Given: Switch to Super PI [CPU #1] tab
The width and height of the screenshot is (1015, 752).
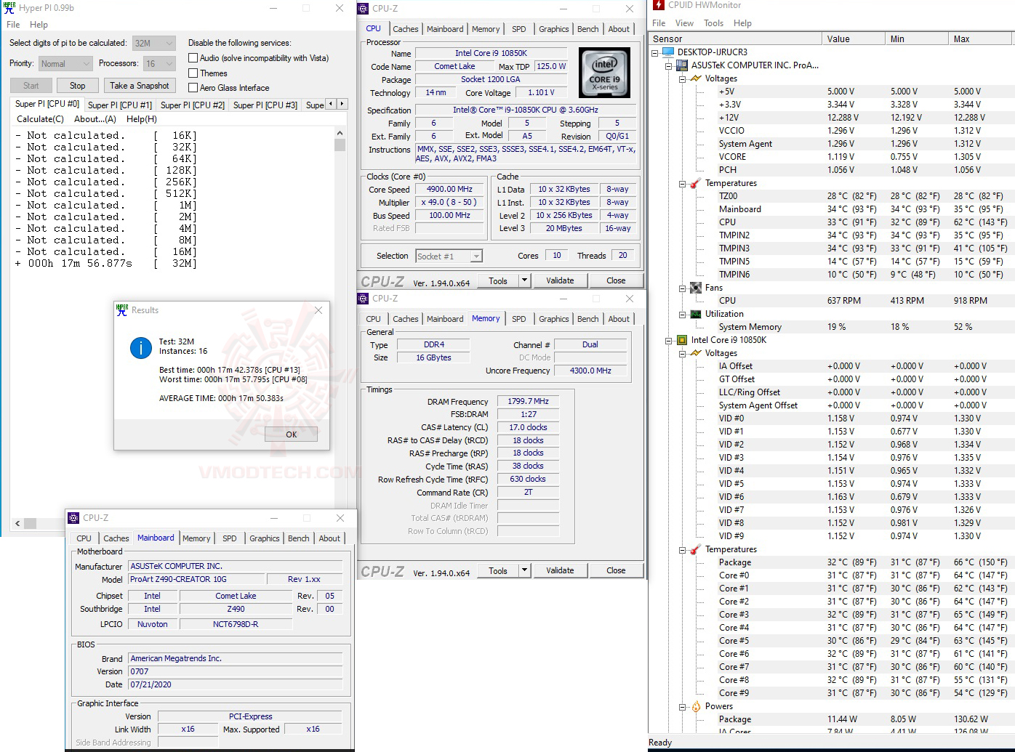Looking at the screenshot, I should (x=120, y=105).
